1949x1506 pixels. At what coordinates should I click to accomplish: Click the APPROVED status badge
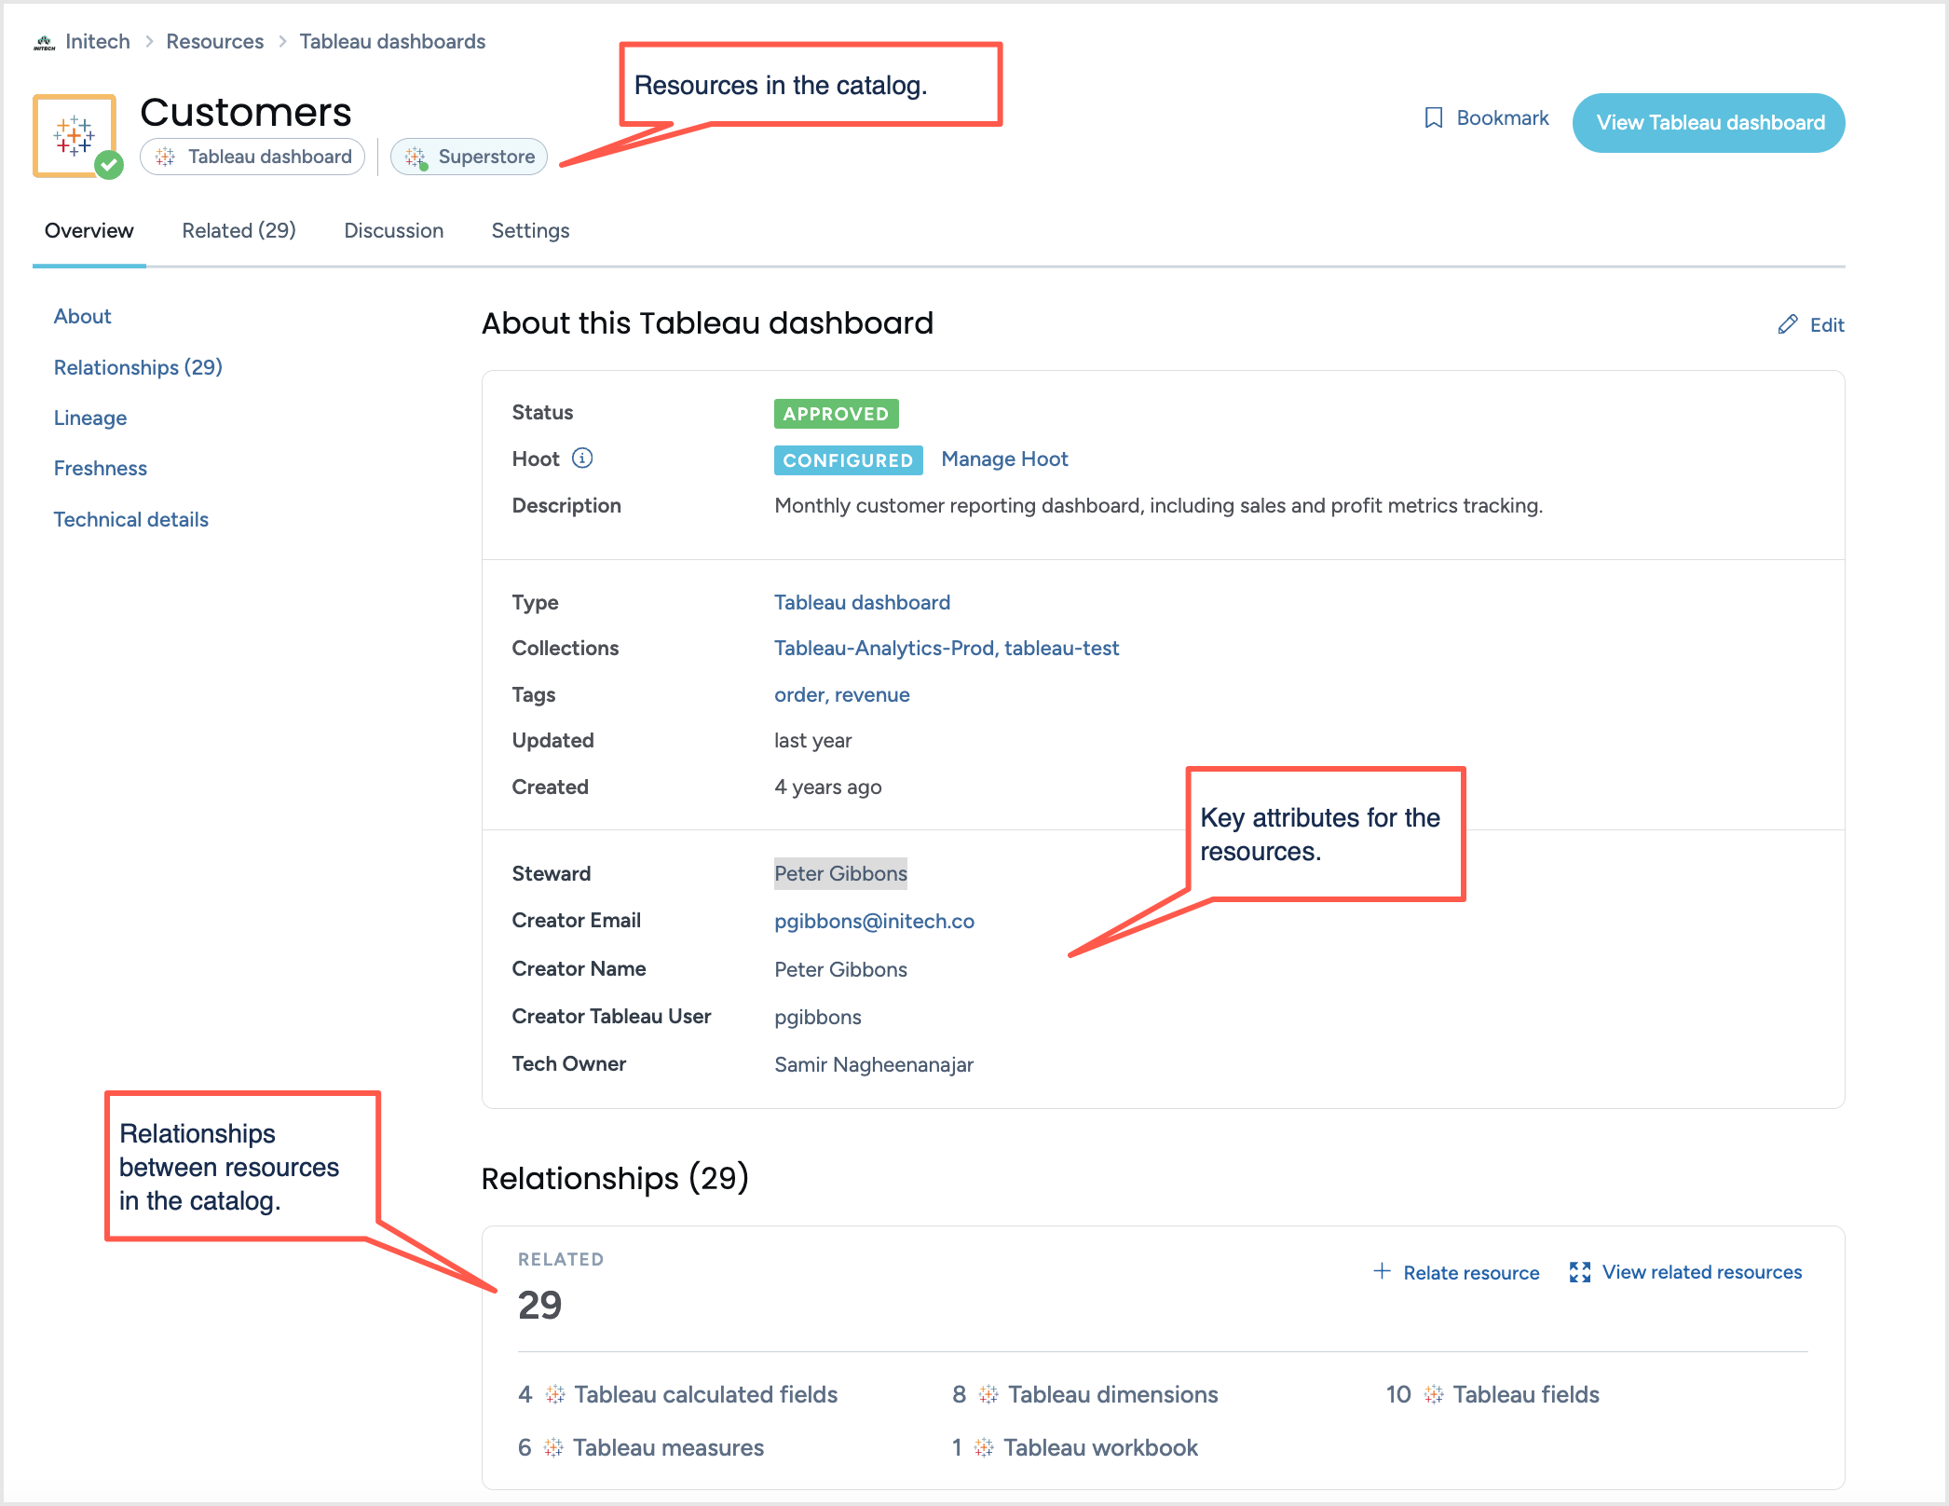(836, 414)
